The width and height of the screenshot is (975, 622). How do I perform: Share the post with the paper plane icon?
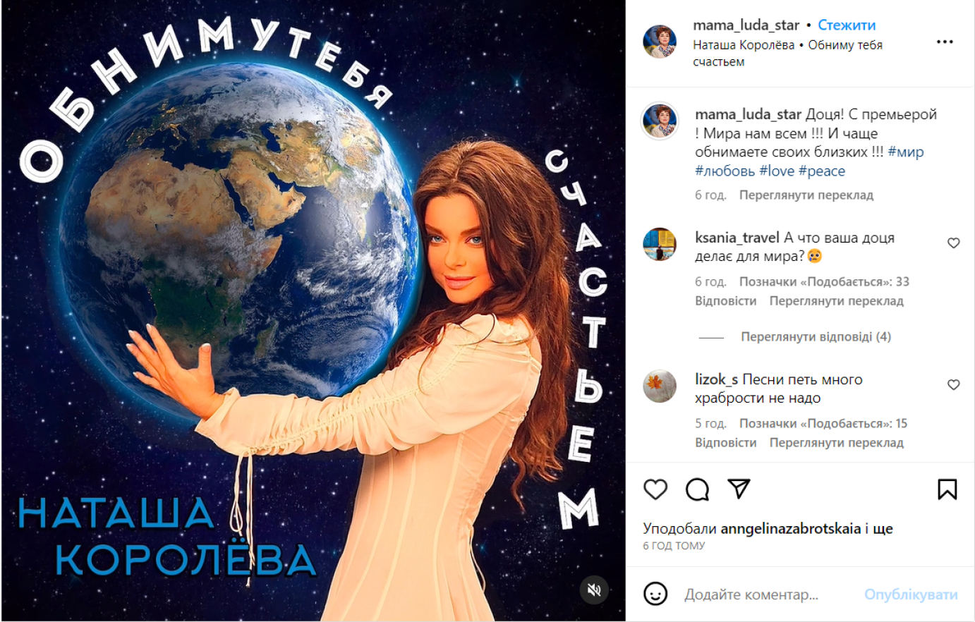pos(739,489)
